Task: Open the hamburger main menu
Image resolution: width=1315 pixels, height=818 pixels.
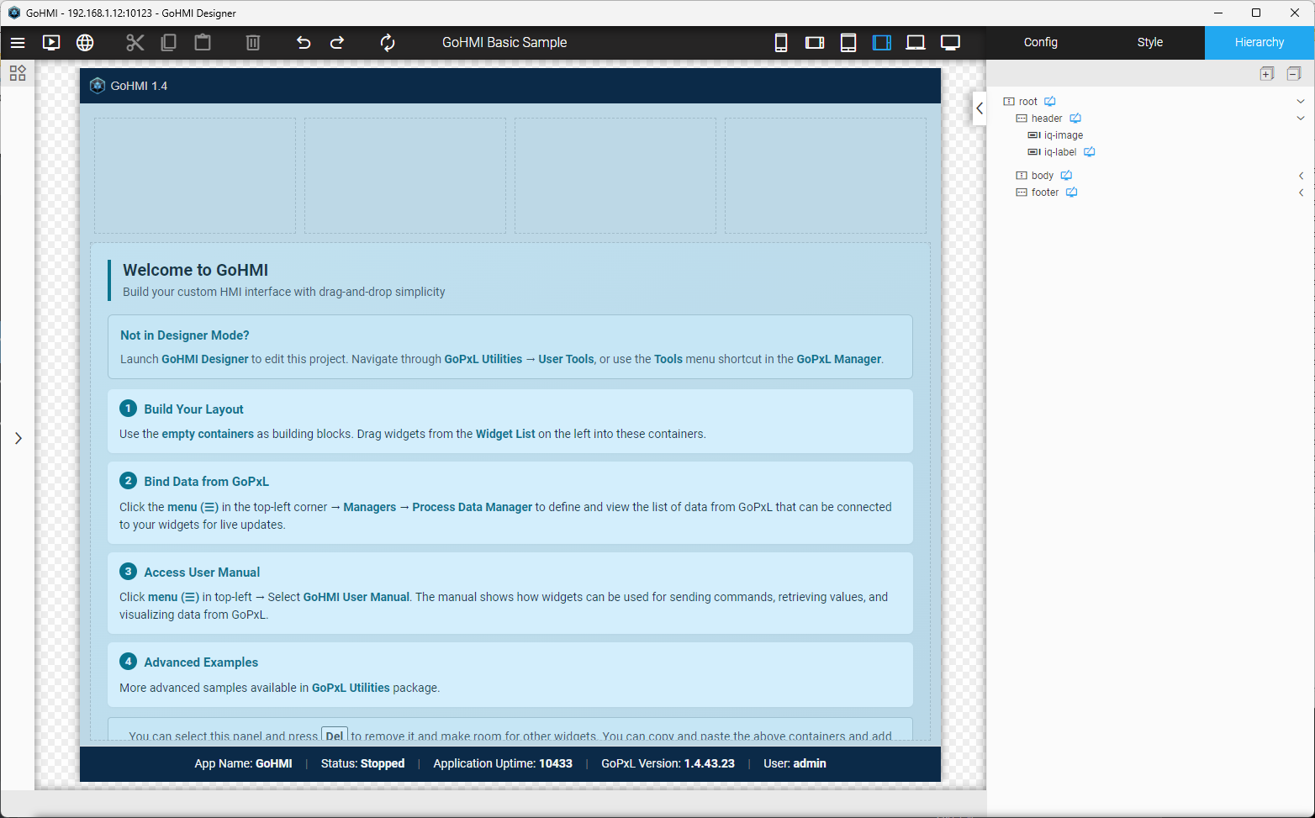Action: click(18, 43)
